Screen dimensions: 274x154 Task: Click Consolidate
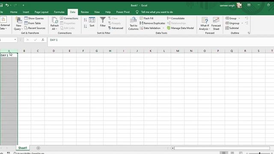[176, 18]
